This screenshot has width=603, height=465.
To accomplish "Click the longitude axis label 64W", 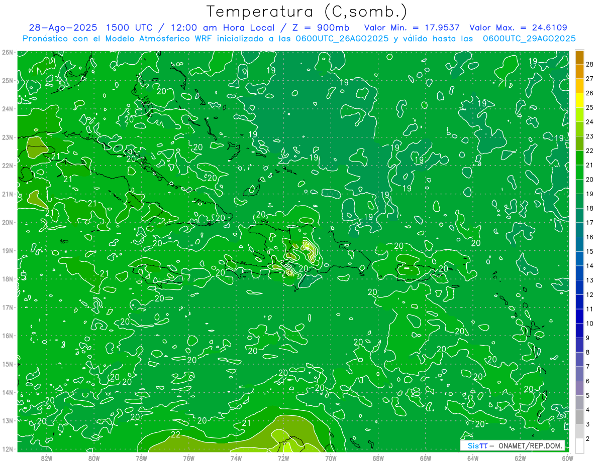I will pos(473,458).
